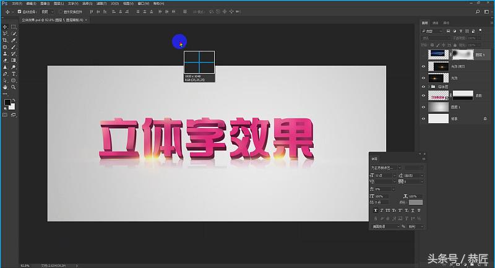Apply underline style in Character panel

(x=413, y=210)
